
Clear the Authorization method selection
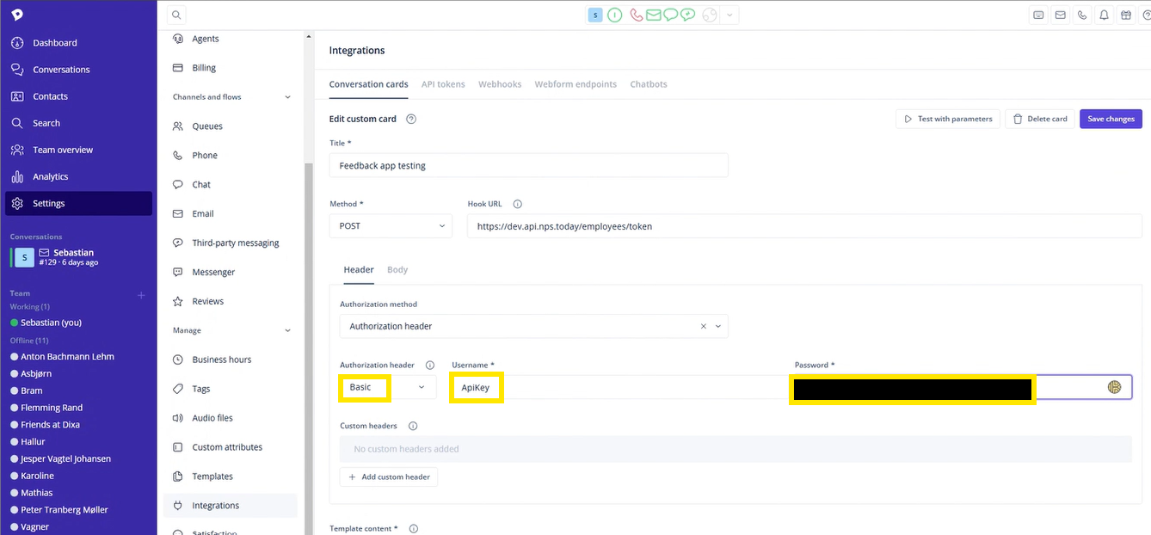pos(703,327)
